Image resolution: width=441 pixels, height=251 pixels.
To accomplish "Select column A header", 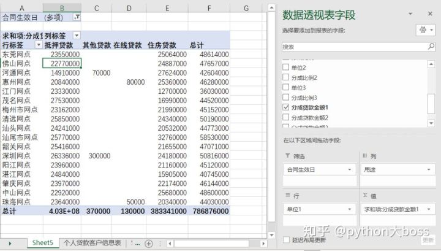I will (21, 8).
